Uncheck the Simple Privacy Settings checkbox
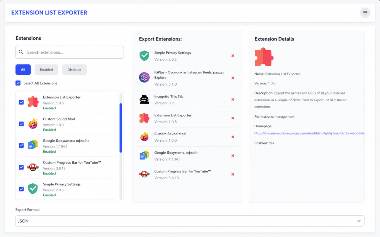The height and width of the screenshot is (237, 380). click(x=21, y=189)
